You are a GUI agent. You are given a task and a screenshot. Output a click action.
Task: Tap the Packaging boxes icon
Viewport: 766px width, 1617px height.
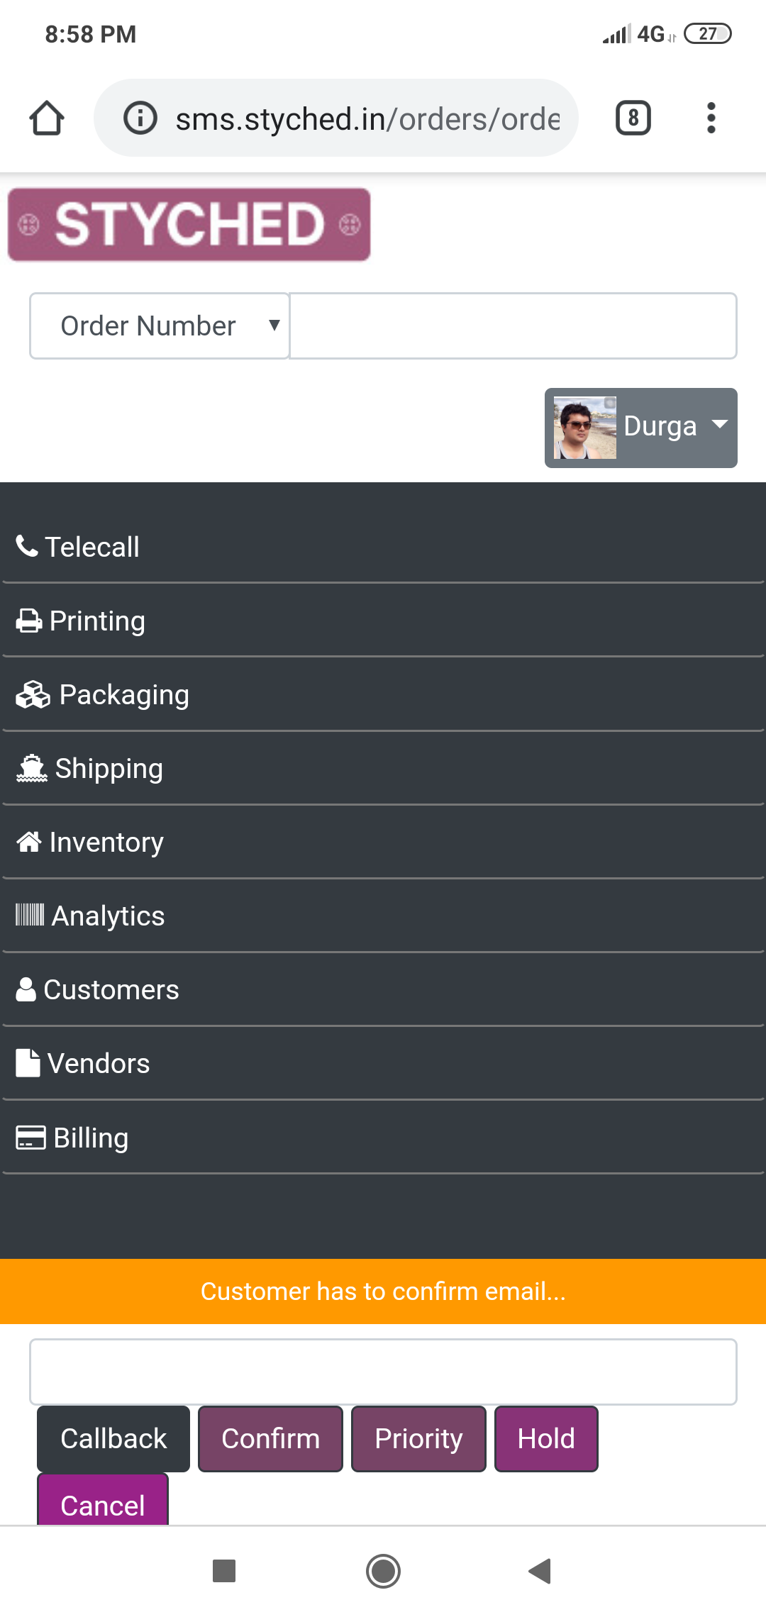click(x=33, y=695)
